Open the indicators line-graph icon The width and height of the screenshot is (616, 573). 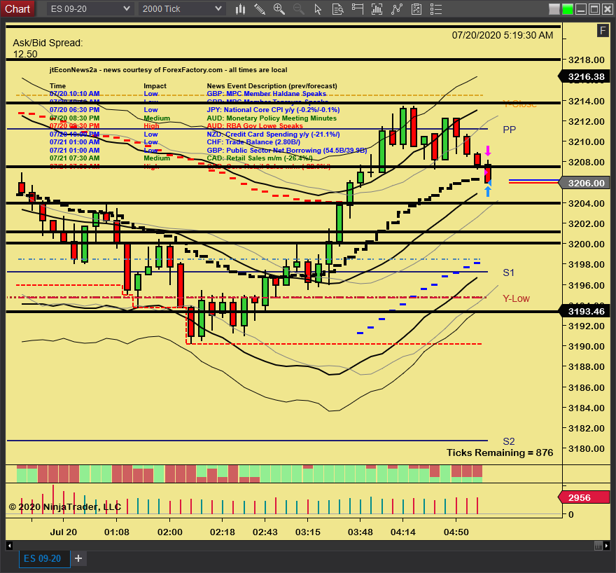pos(397,9)
